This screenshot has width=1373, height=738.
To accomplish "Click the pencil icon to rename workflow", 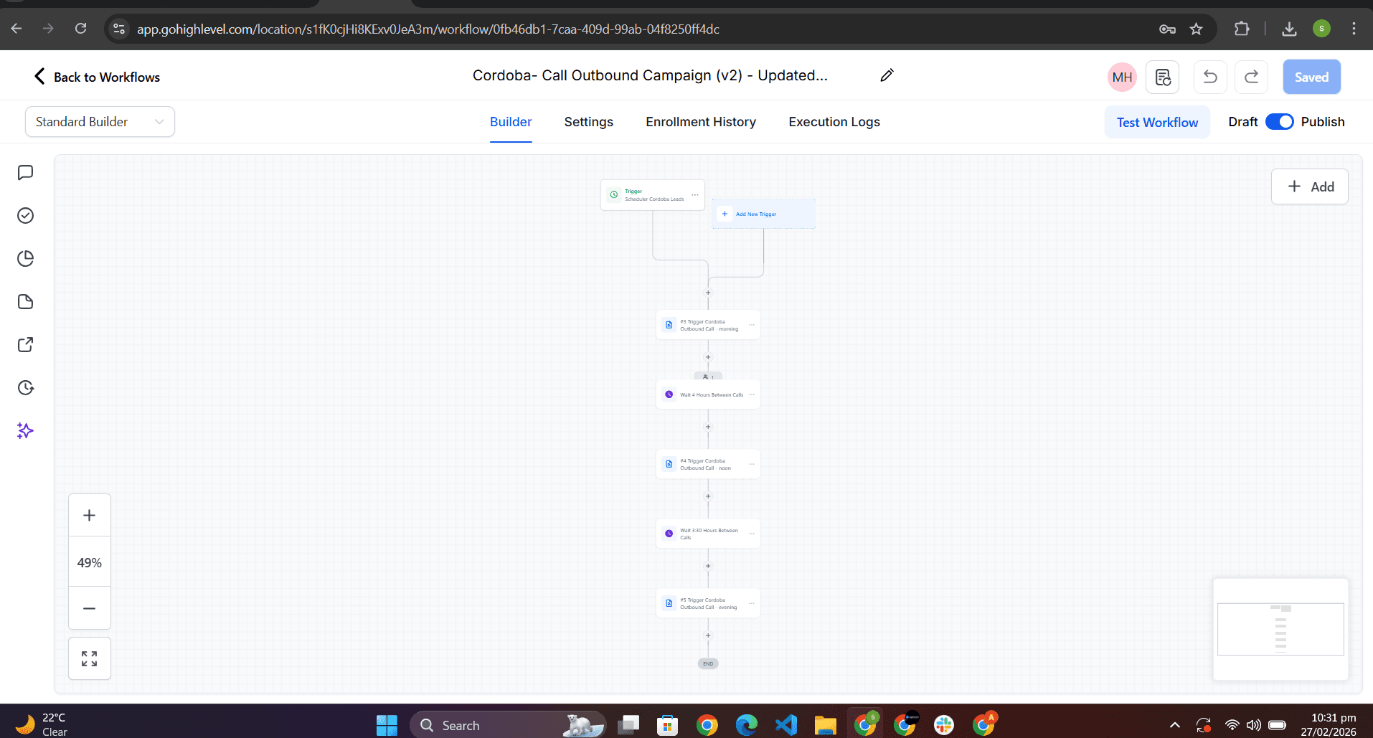I will [x=887, y=75].
